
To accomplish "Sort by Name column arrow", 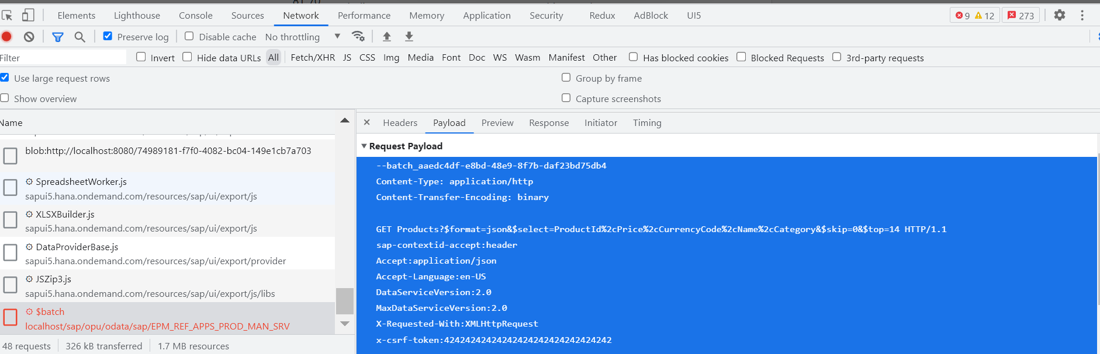I will pos(345,121).
